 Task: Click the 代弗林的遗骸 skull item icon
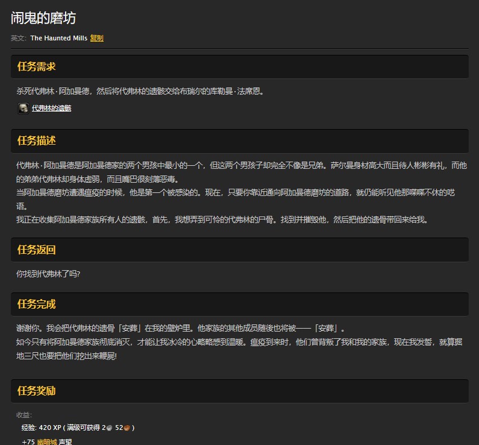coord(23,108)
